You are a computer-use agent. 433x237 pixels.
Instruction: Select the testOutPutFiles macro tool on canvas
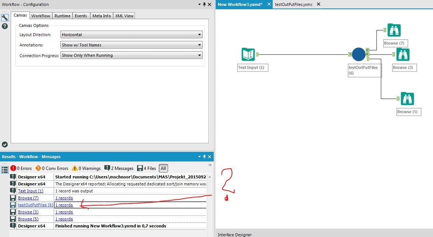pos(359,54)
